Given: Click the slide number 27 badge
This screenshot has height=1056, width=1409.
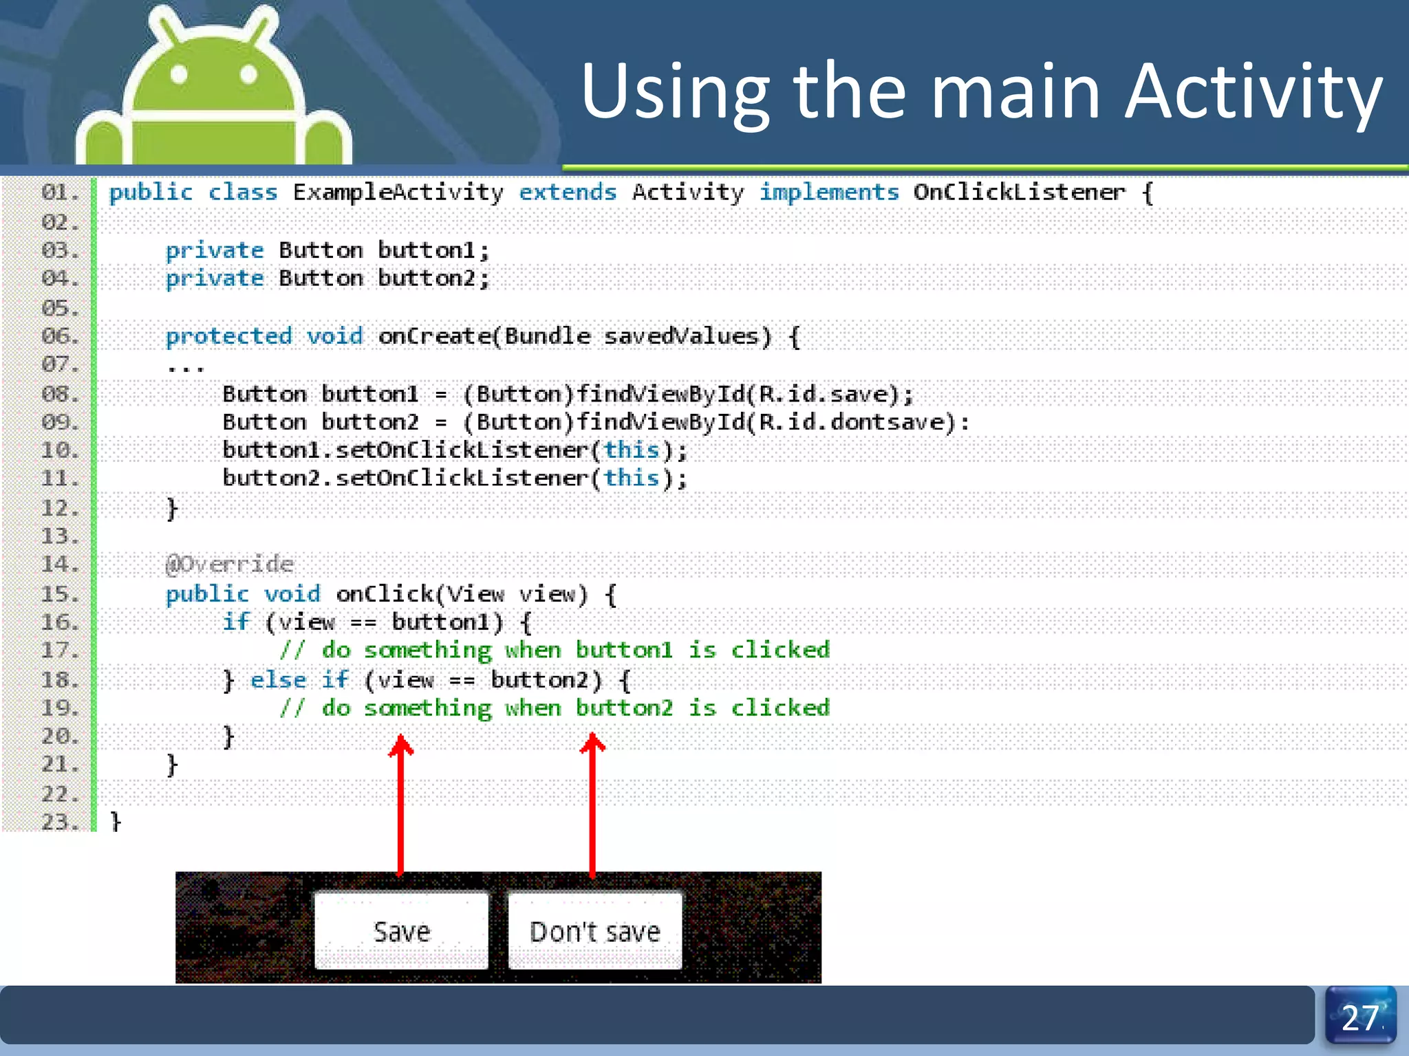Looking at the screenshot, I should click(1361, 1017).
